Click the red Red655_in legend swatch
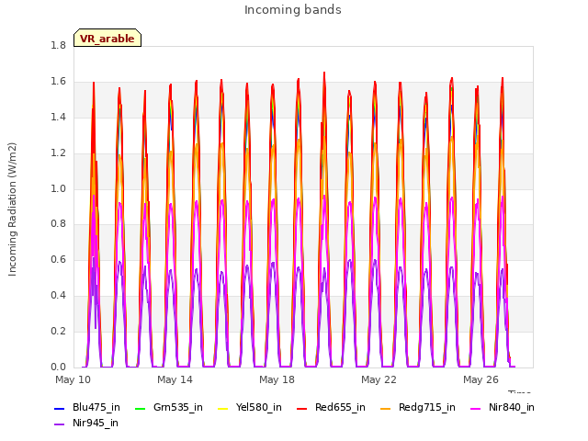The width and height of the screenshot is (588, 441). (x=301, y=408)
